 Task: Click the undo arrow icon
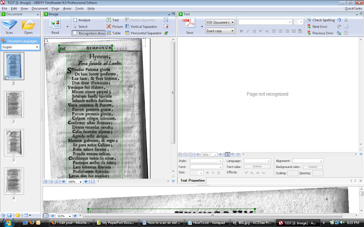point(339,20)
